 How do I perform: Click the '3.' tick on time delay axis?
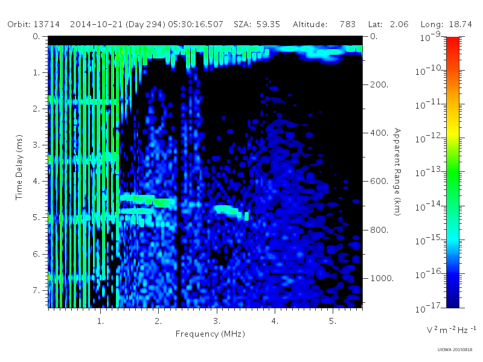click(37, 145)
